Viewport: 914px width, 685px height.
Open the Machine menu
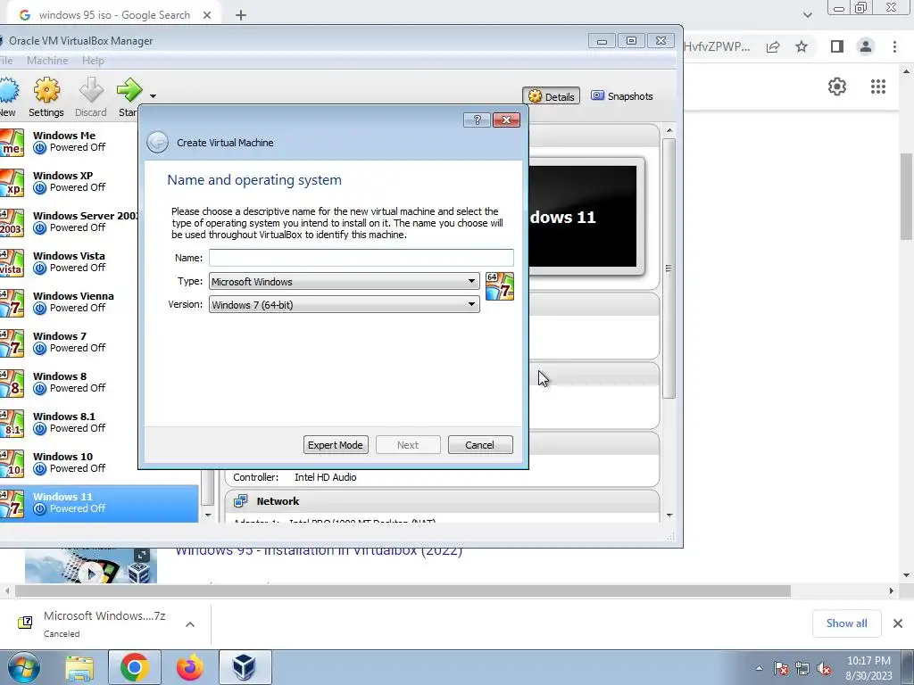click(47, 61)
